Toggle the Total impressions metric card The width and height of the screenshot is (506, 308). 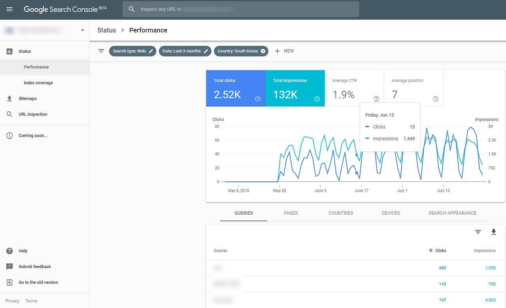tap(295, 88)
